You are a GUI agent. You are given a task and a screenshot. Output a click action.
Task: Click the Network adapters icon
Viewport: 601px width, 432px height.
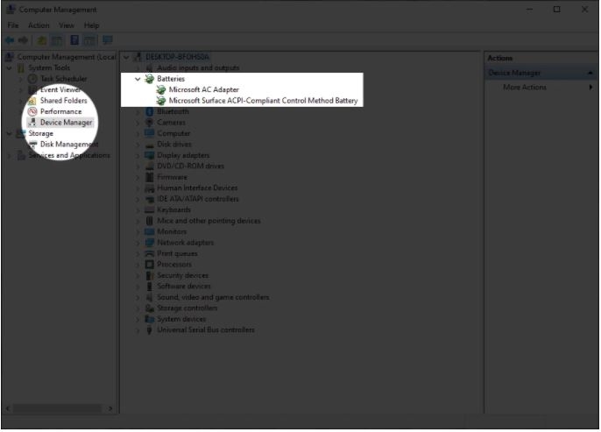coord(149,243)
